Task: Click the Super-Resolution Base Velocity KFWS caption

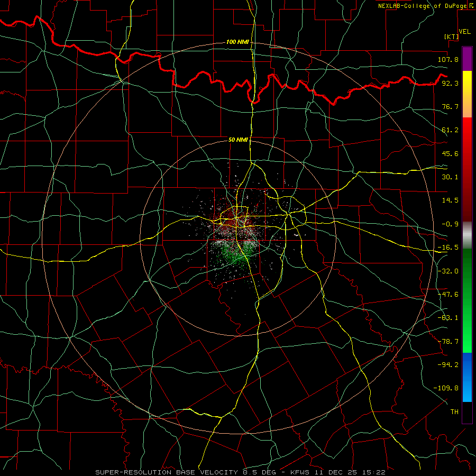Action: (x=240, y=472)
